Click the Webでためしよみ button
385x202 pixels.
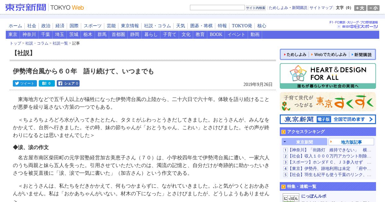[x=329, y=55]
